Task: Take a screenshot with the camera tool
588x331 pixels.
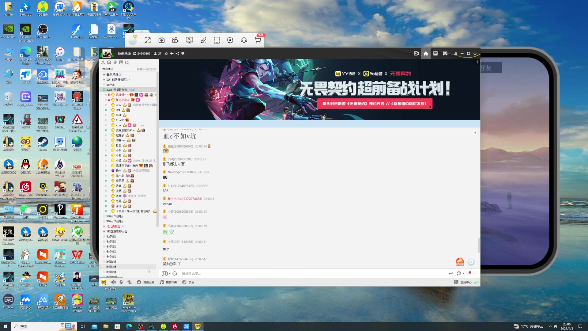Action: (x=161, y=40)
